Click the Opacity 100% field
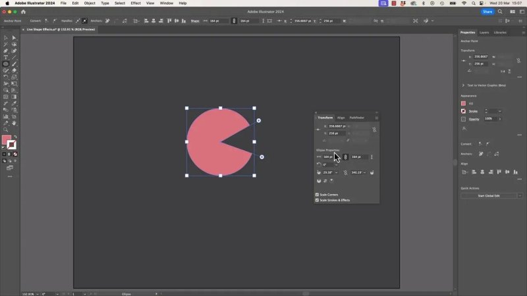 490,119
